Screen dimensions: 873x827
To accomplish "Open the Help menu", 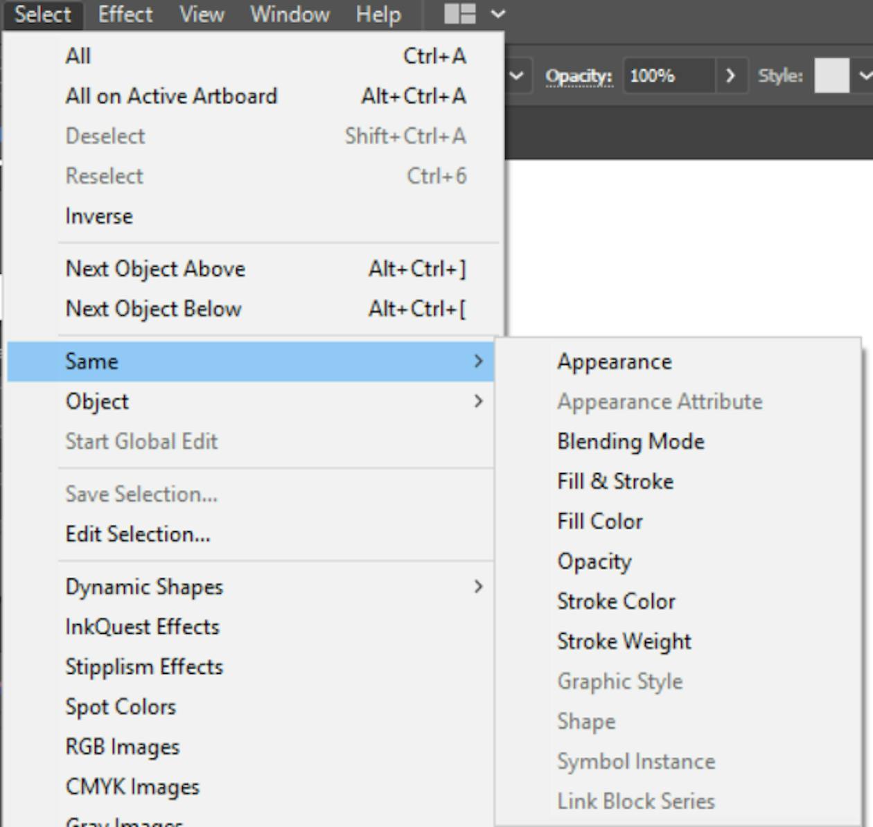I will [377, 13].
